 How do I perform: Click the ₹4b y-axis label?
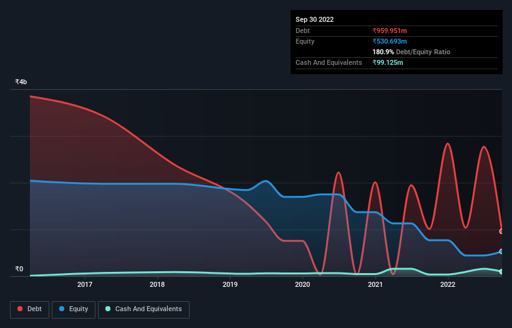21,82
